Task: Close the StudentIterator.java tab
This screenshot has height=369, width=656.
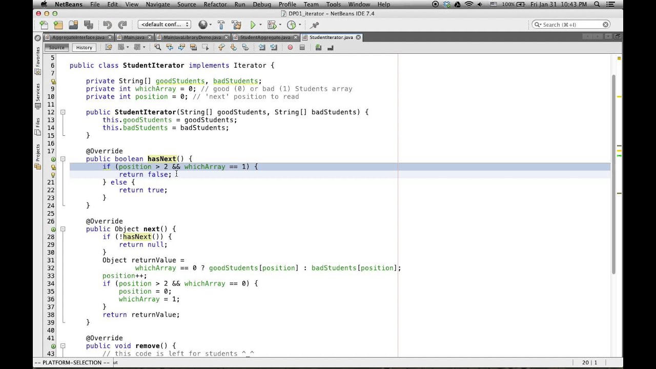Action: pyautogui.click(x=358, y=37)
